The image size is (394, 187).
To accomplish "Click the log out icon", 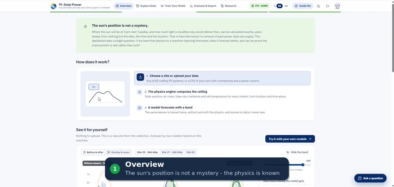I will pyautogui.click(x=328, y=6).
